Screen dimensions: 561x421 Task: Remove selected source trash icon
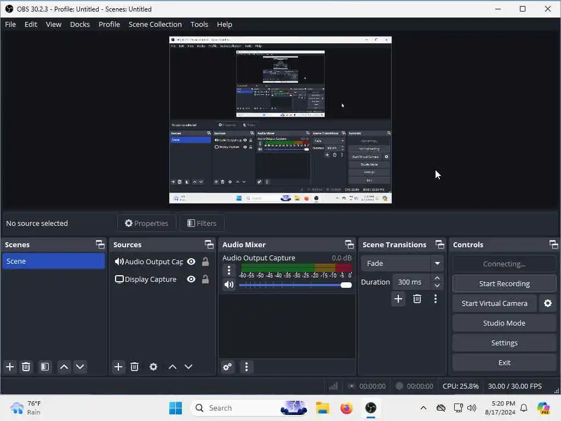(x=135, y=367)
